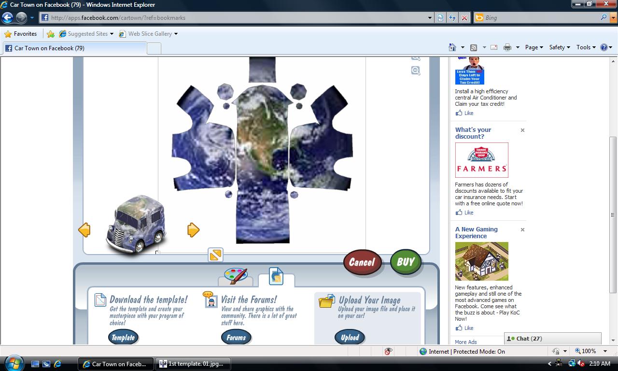Open the Safety dropdown menu

559,47
